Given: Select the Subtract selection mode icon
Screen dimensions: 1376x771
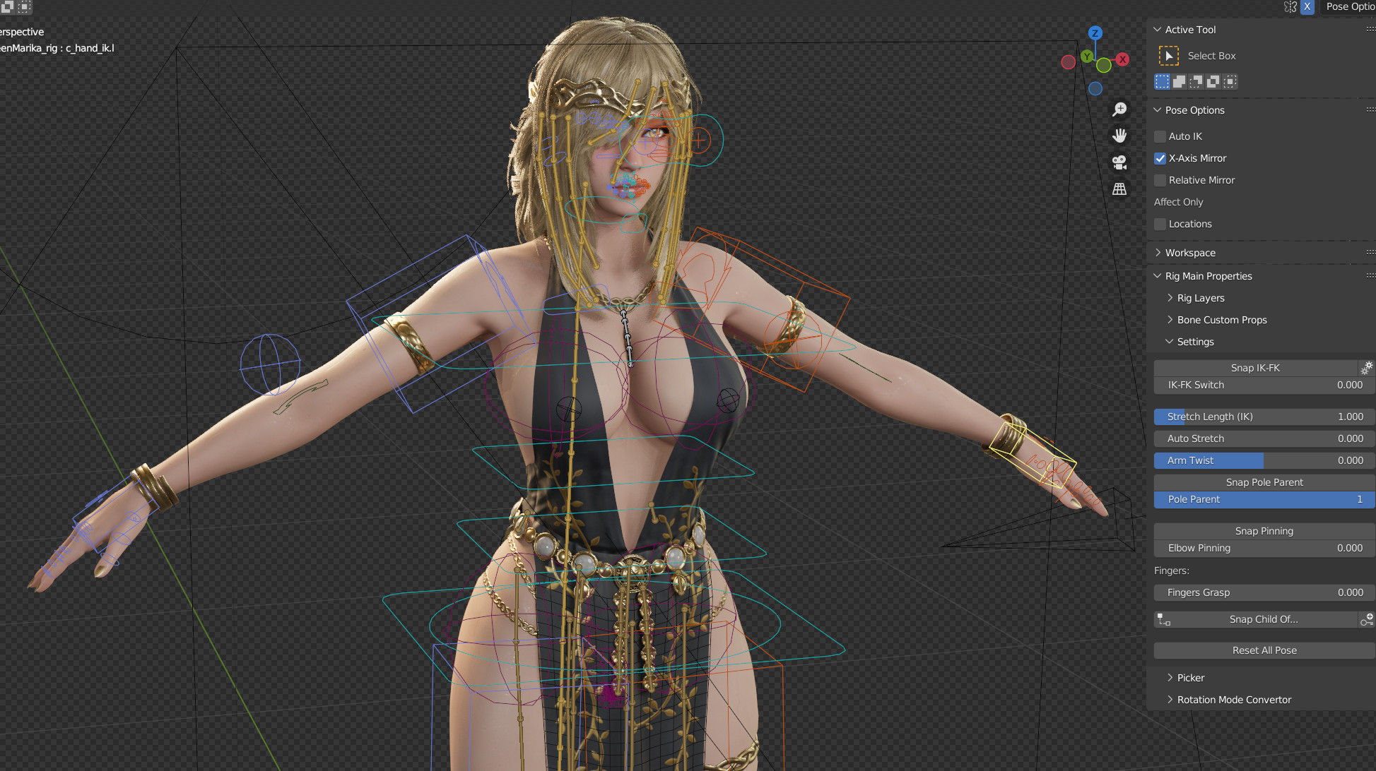Looking at the screenshot, I should pos(1196,82).
